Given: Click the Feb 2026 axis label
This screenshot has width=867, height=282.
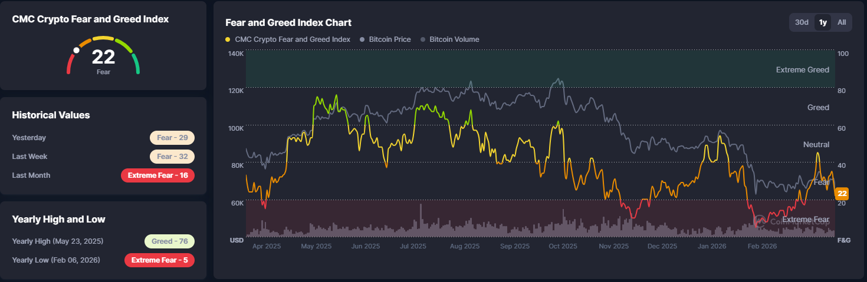Looking at the screenshot, I should tap(761, 246).
